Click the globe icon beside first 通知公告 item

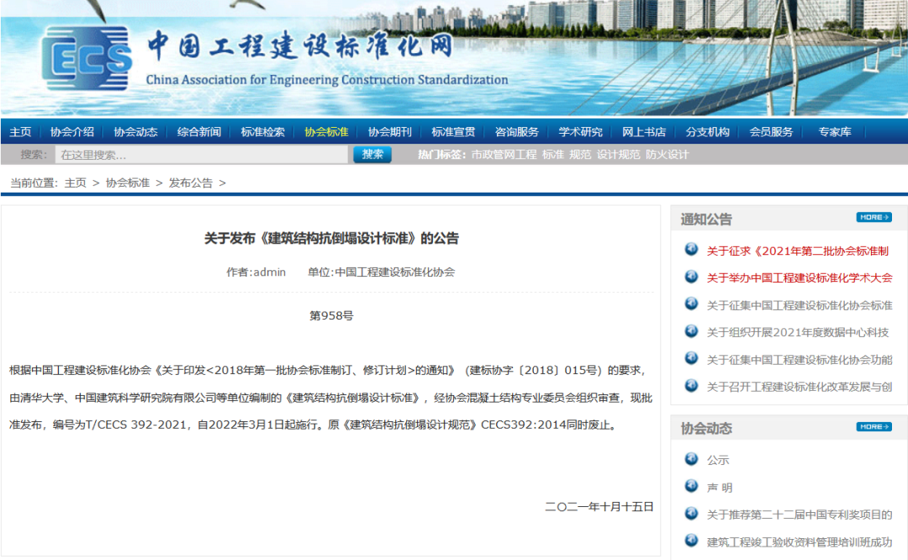(691, 250)
